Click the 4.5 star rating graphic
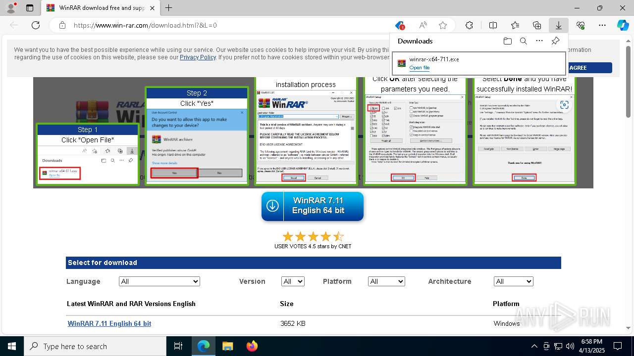634x356 pixels. click(x=313, y=236)
